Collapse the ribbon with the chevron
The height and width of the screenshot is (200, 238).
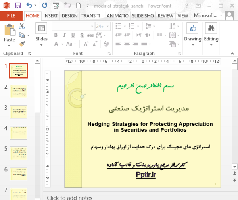pyautogui.click(x=232, y=53)
